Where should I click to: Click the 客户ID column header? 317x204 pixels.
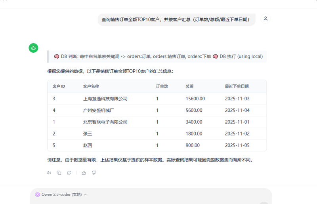click(59, 86)
